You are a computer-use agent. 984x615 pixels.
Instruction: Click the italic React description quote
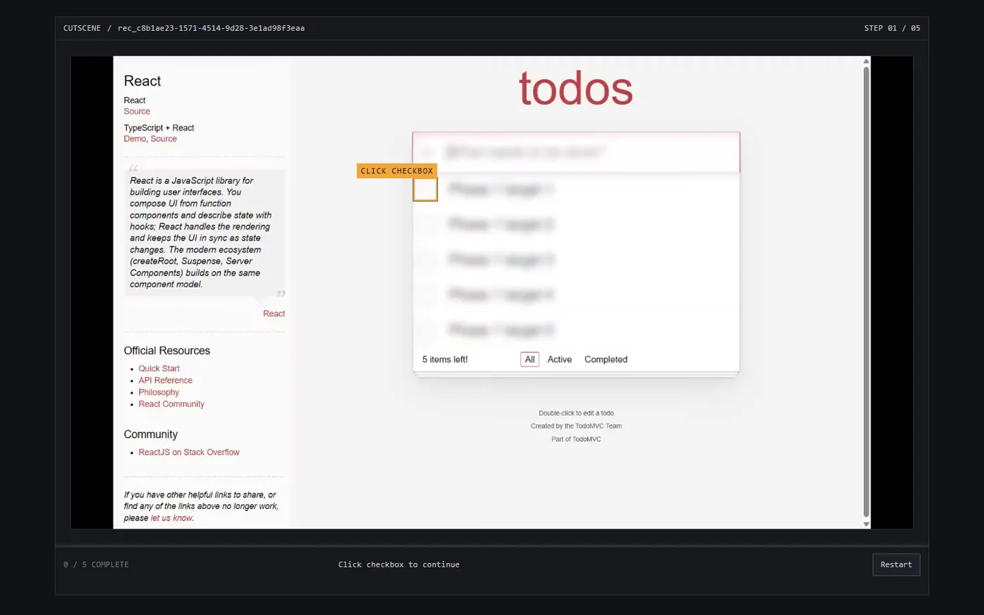201,232
